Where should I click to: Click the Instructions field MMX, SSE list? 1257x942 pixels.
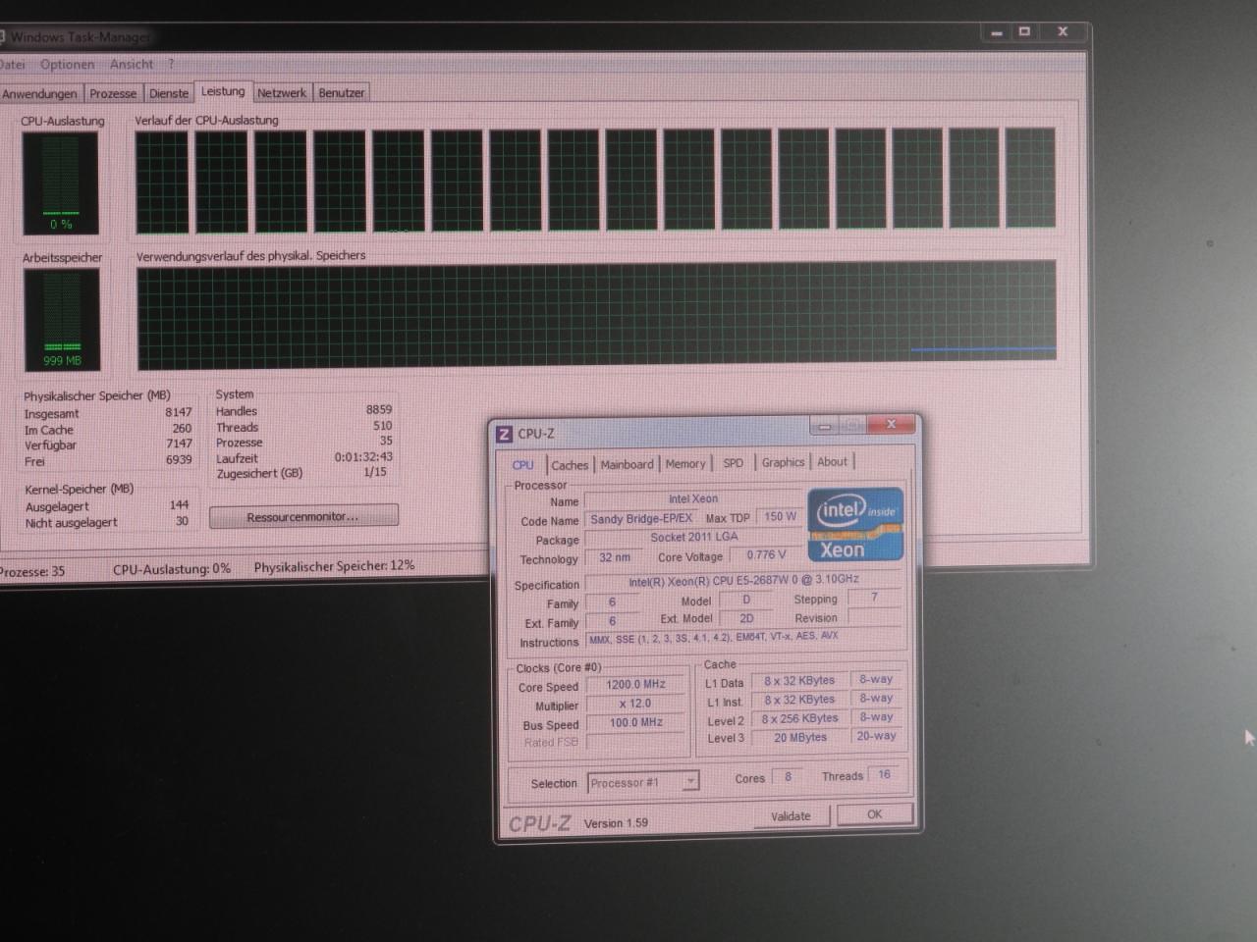click(x=742, y=638)
